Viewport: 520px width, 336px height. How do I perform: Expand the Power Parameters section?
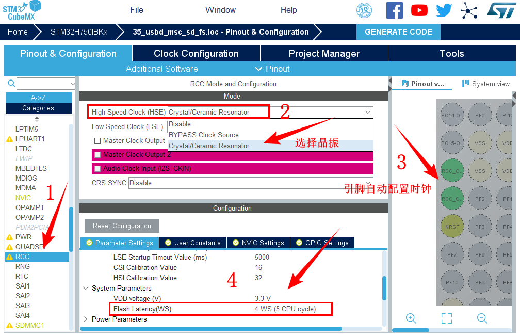pos(86,319)
